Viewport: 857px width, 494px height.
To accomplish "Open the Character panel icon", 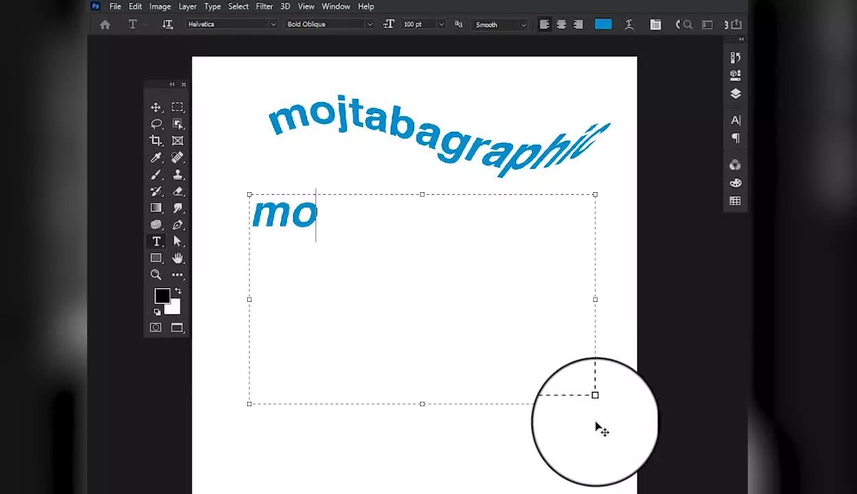I will point(735,120).
